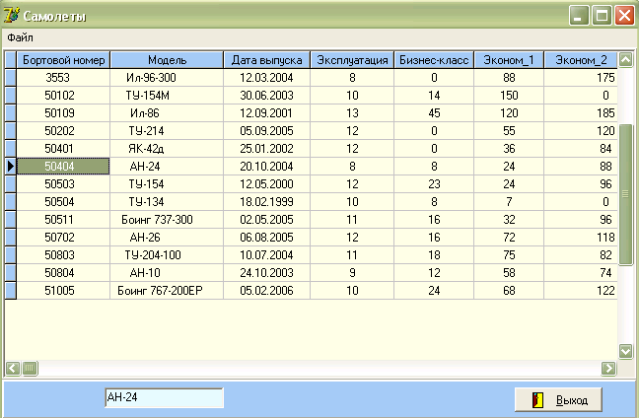
Task: Click the АН-24 text input field
Action: coord(164,397)
